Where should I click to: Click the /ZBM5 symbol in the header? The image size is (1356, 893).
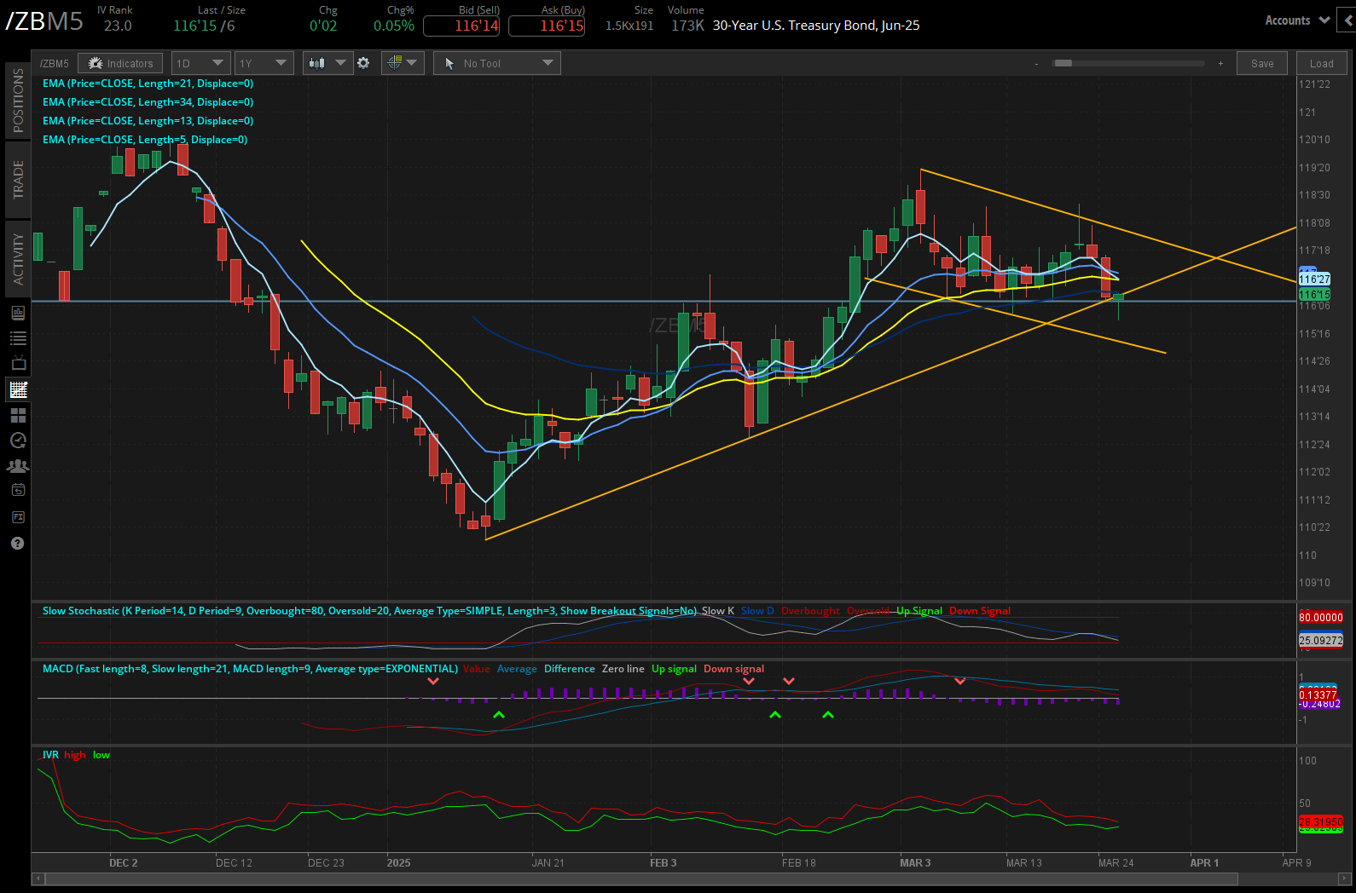pyautogui.click(x=44, y=20)
